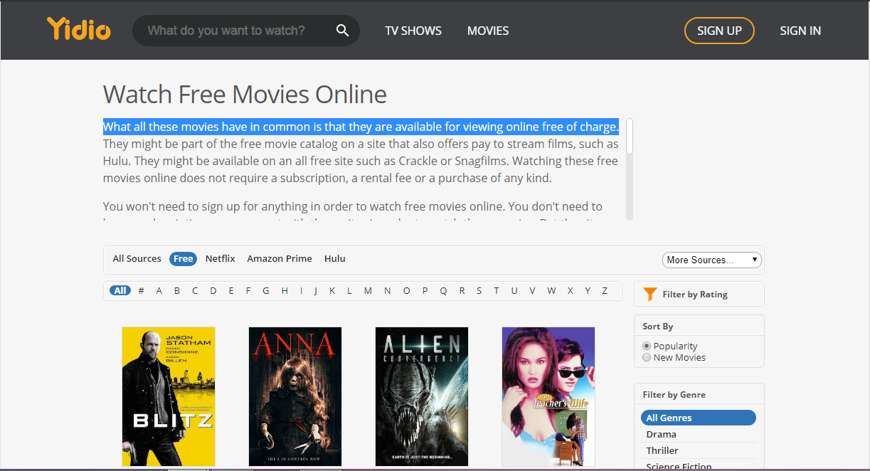This screenshot has width=870, height=471.
Task: Select the Netflix source filter
Action: point(220,258)
